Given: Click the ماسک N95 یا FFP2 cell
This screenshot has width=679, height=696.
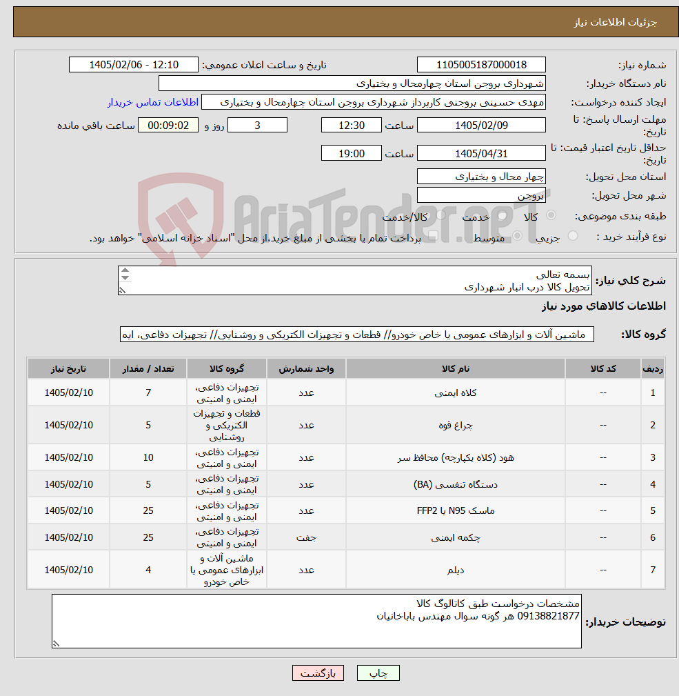Looking at the screenshot, I should pyautogui.click(x=456, y=511).
